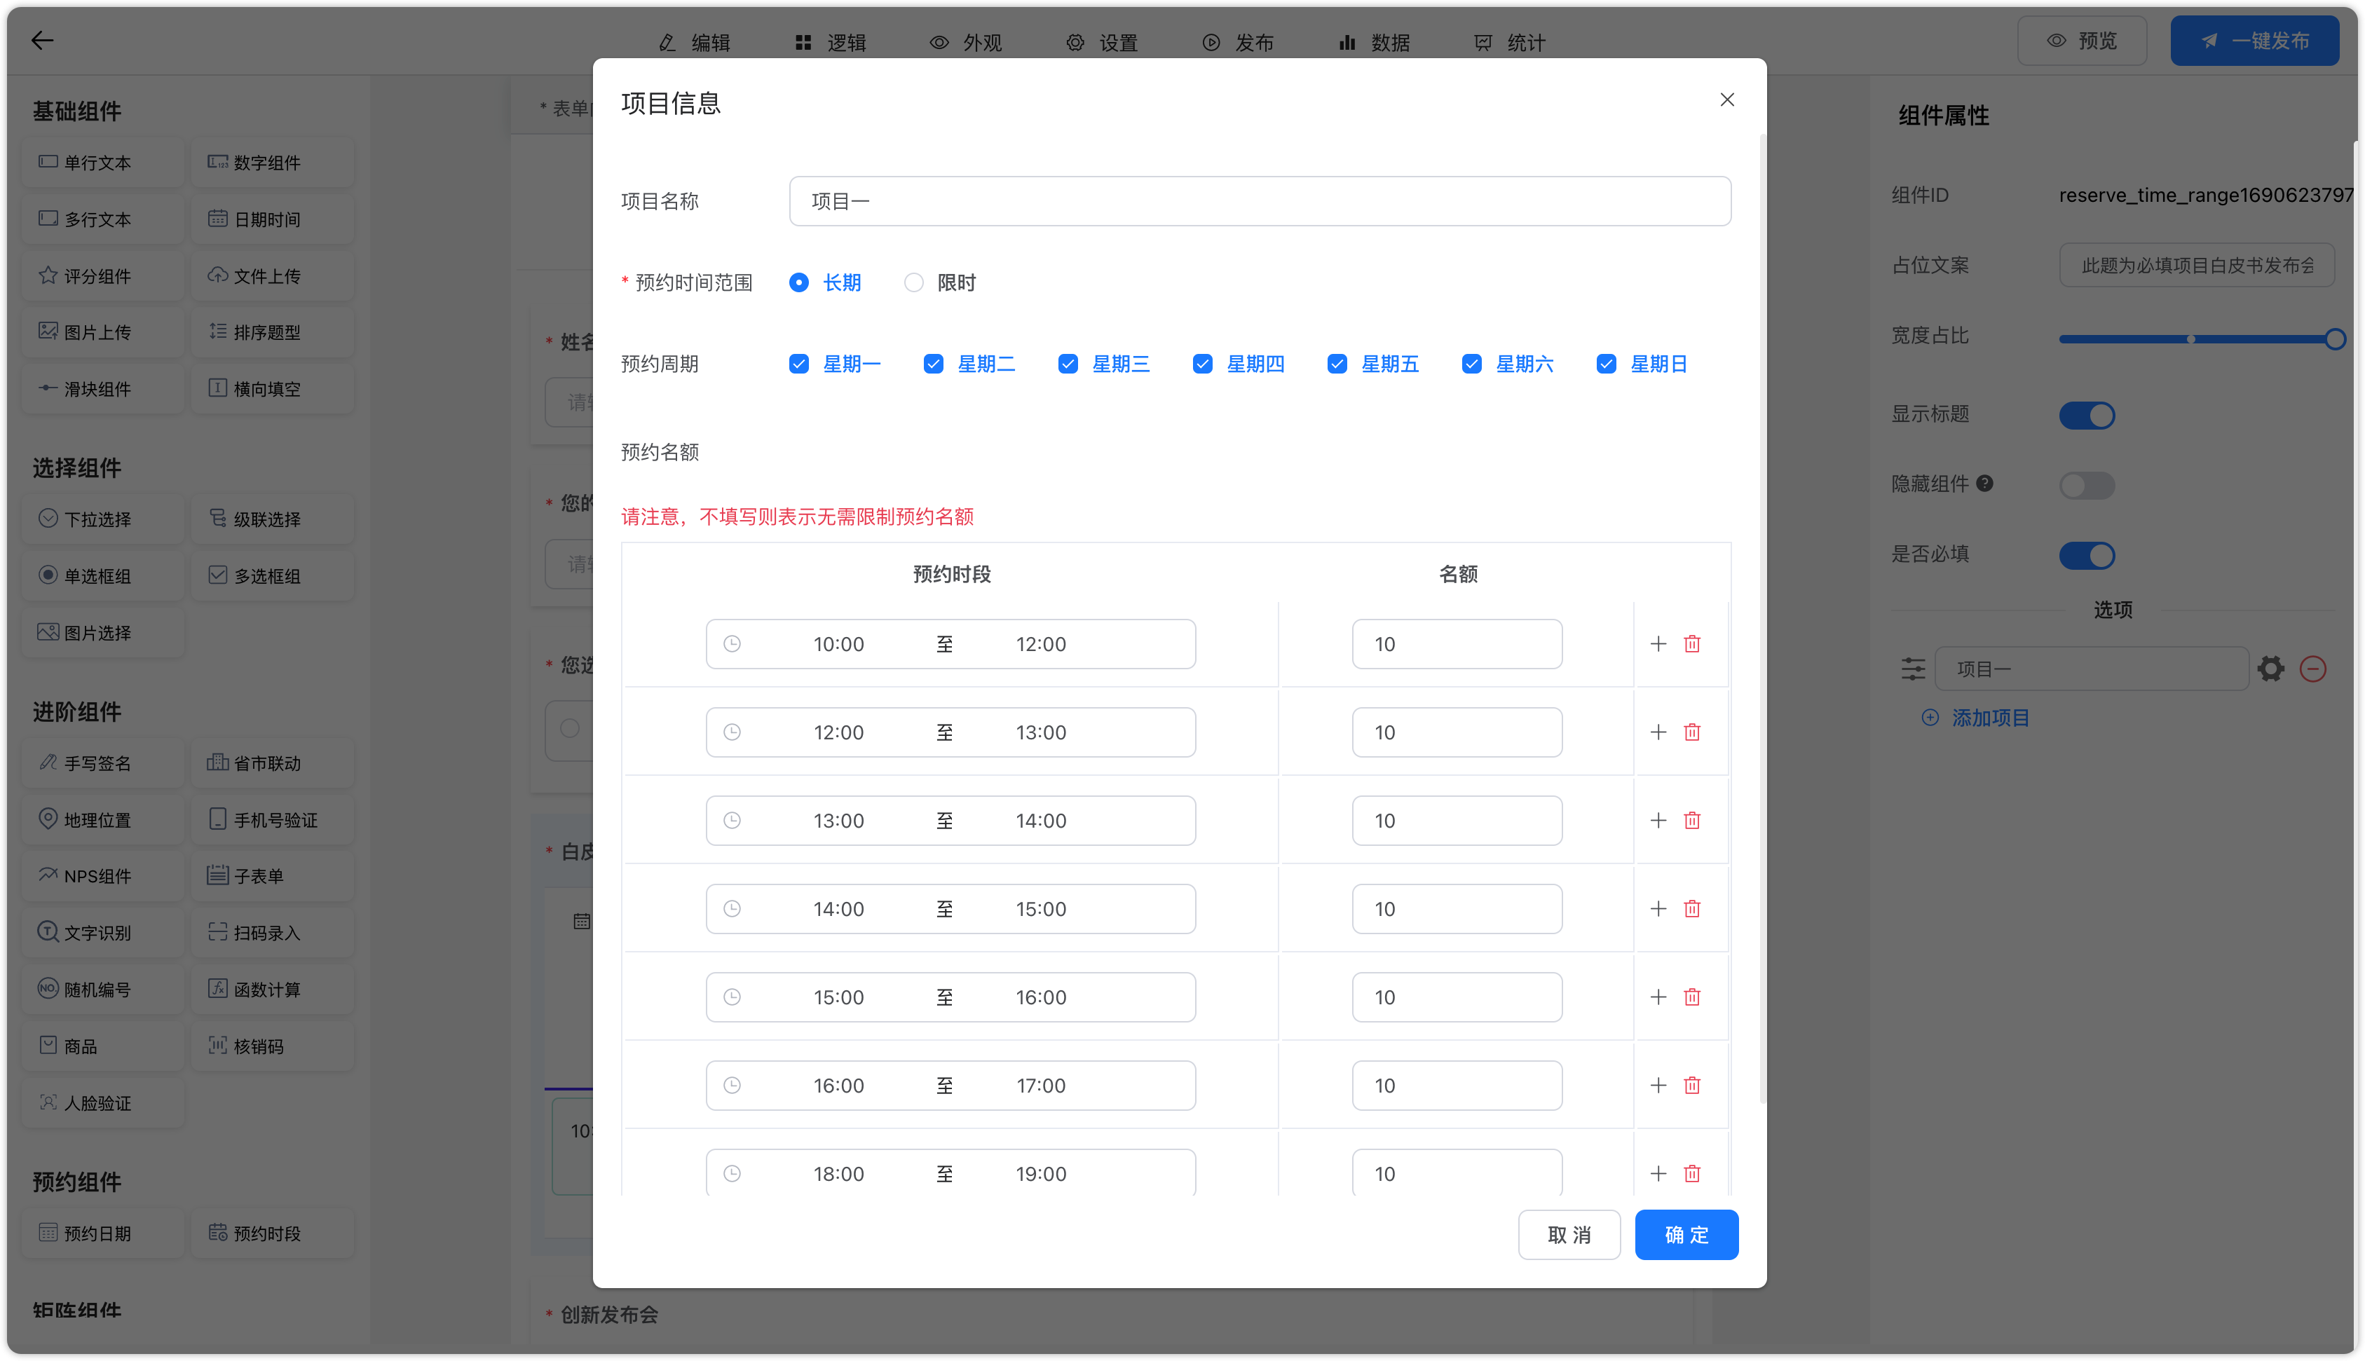
Task: Toggle the 显示标题 switch
Action: click(x=2087, y=415)
